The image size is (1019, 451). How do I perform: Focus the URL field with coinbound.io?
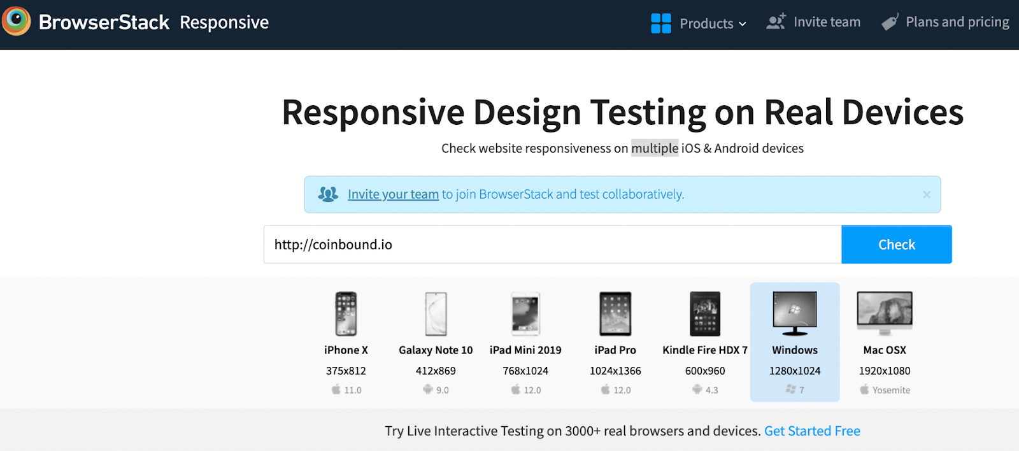[x=552, y=245]
